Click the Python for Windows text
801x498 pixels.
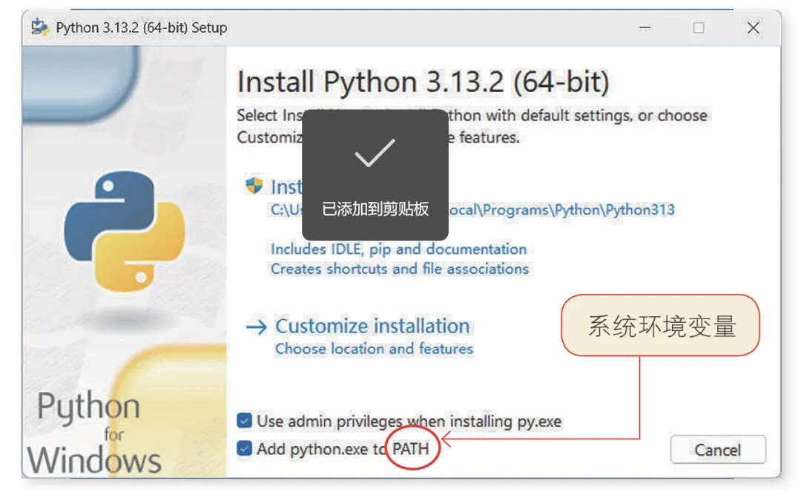pyautogui.click(x=95, y=433)
